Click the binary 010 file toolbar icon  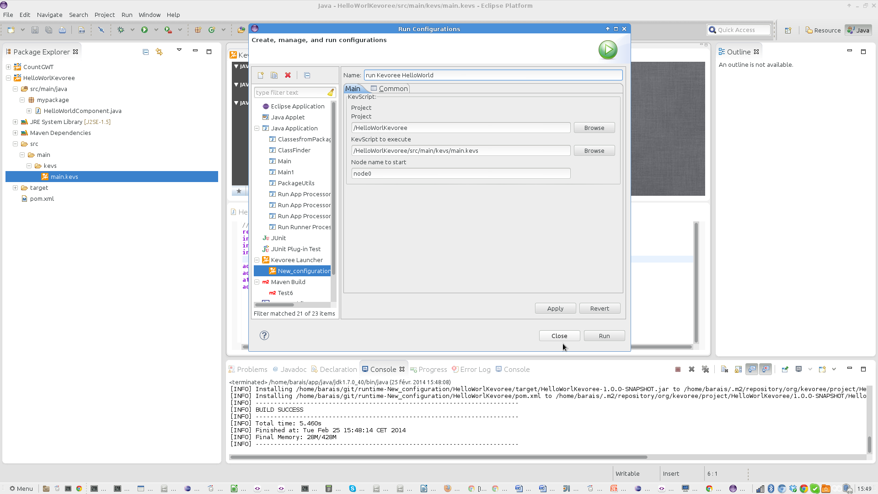tap(81, 30)
